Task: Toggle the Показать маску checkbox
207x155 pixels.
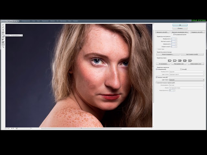Action: 157,77
